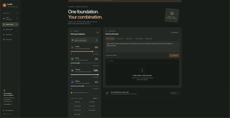Select the "Launch copy" prompt chip
Image resolution: width=230 pixels, height=118 pixels.
120,39
